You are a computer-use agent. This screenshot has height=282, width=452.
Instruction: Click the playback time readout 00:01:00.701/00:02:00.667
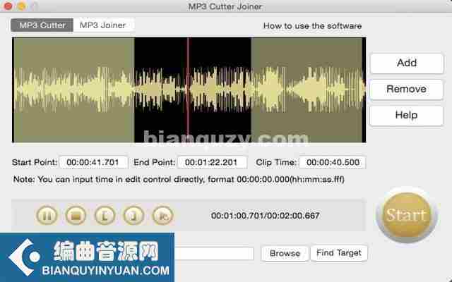tap(266, 216)
